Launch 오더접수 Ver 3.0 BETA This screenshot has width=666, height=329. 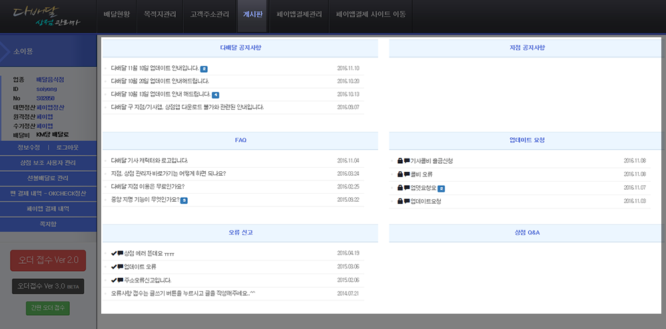click(x=48, y=286)
